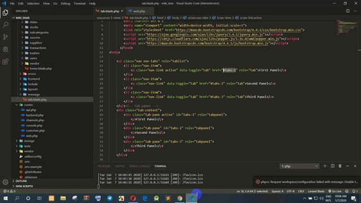Viewport: 361px width, 203px height.
Task: Open the Search view in activity bar
Action: (5, 25)
